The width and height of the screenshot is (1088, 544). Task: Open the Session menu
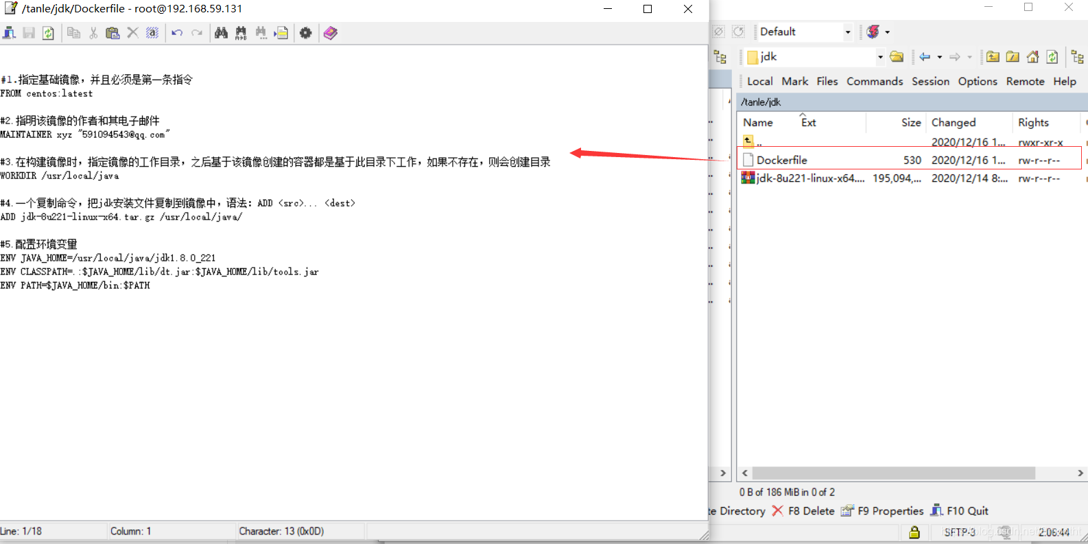click(930, 81)
